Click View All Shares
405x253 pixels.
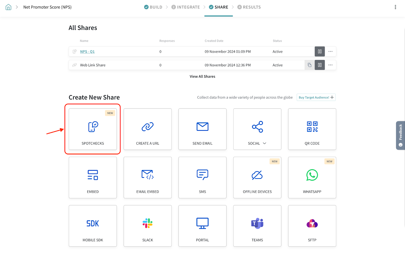click(x=202, y=76)
